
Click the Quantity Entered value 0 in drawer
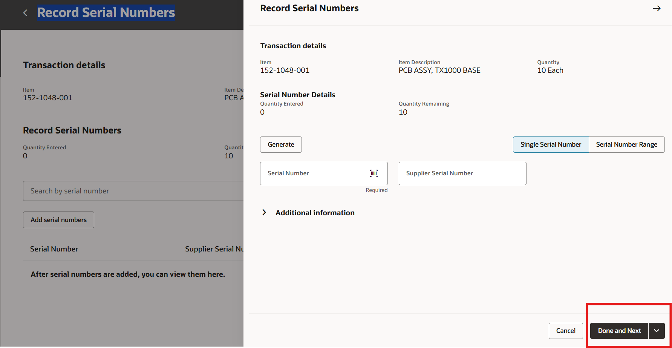(262, 112)
